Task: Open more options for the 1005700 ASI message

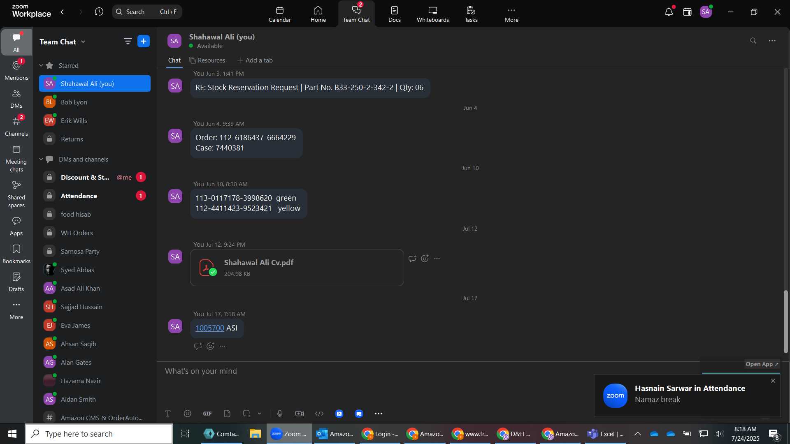Action: [223, 346]
